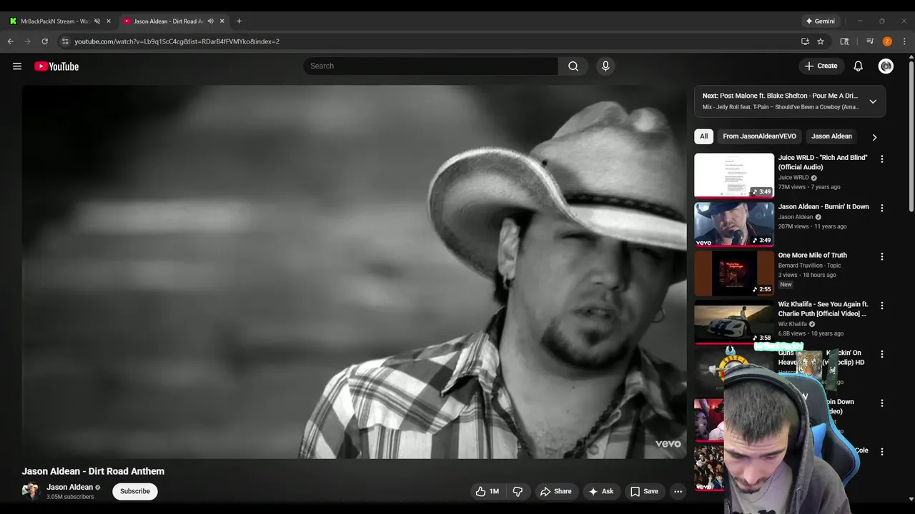
Task: Open the YouTube account avatar menu
Action: tap(886, 66)
